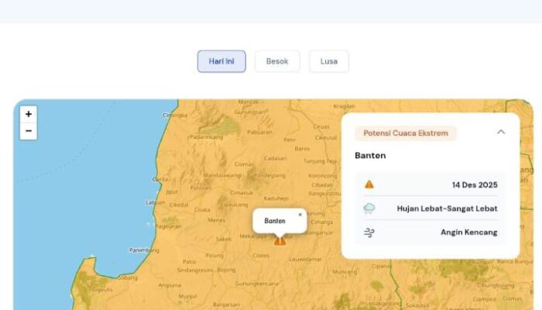The image size is (542, 310).
Task: Click the Carita map label
Action: click(160, 179)
